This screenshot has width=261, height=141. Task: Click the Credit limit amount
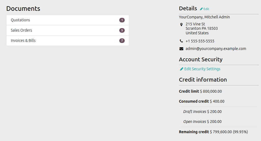[x=211, y=91]
